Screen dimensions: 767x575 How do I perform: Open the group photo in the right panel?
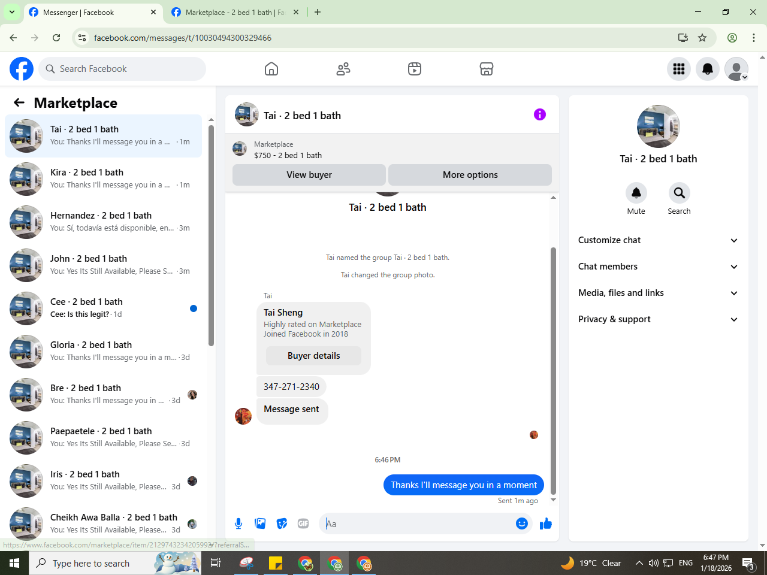(658, 126)
